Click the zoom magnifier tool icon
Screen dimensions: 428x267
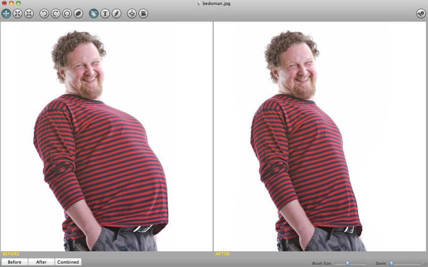132,13
